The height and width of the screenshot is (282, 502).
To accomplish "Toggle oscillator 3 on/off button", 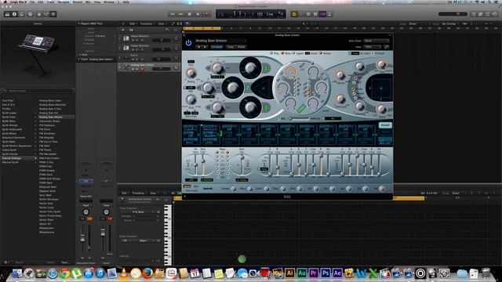I will 266,108.
